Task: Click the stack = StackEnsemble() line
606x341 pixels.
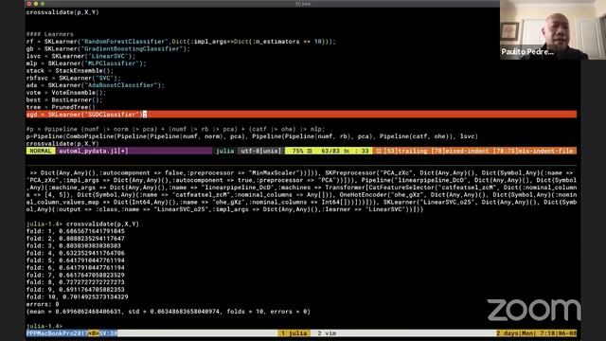Action: click(70, 71)
